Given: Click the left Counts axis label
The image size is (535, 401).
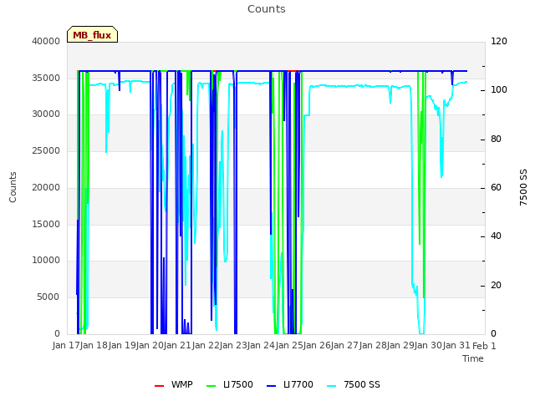Looking at the screenshot, I should point(13,187).
